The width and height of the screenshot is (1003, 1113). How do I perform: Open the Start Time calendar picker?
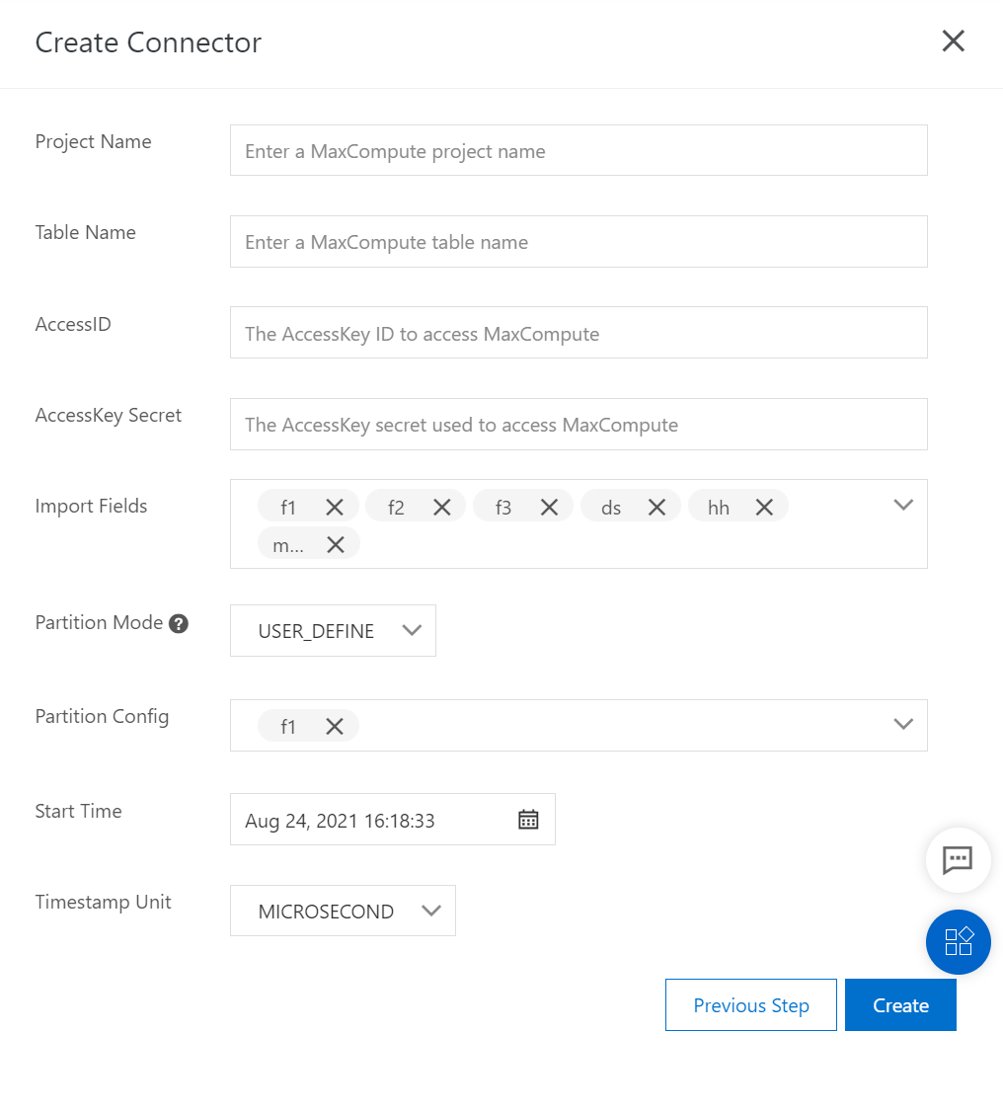click(528, 820)
